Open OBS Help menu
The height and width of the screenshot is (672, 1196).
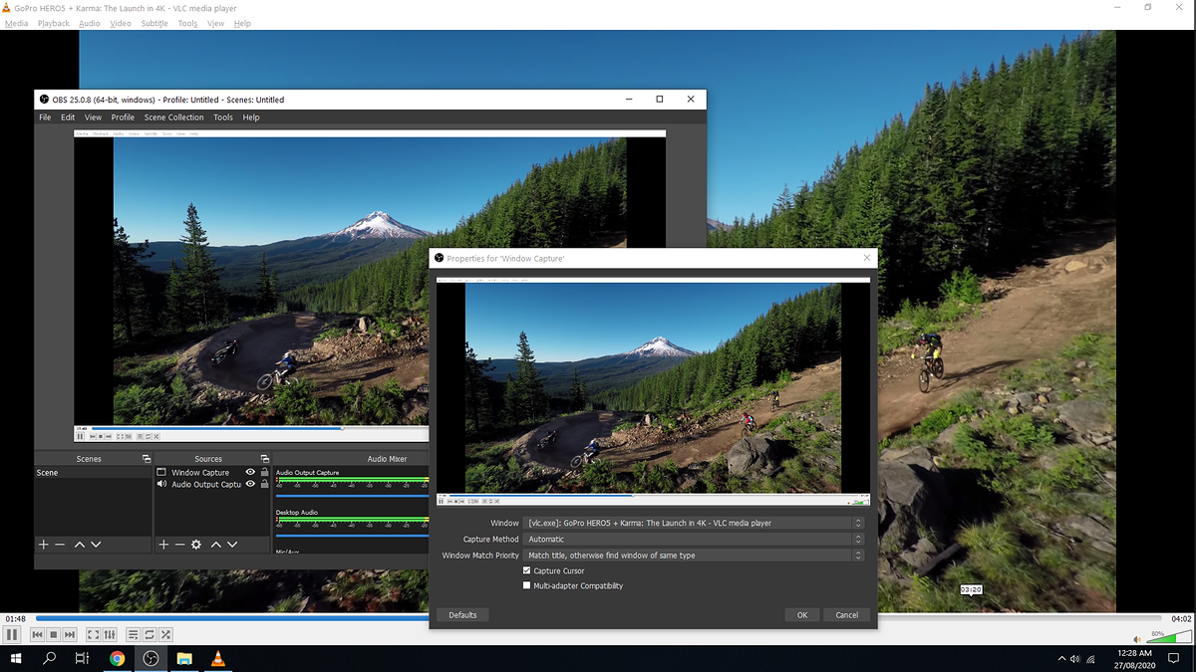251,117
